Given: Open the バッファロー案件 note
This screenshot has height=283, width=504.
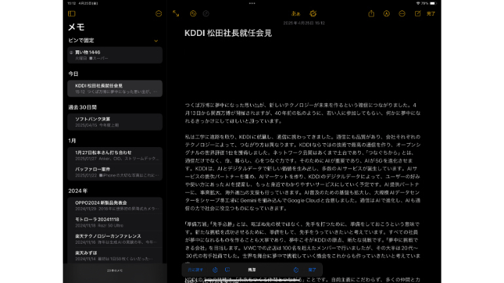Looking at the screenshot, I should (115, 172).
